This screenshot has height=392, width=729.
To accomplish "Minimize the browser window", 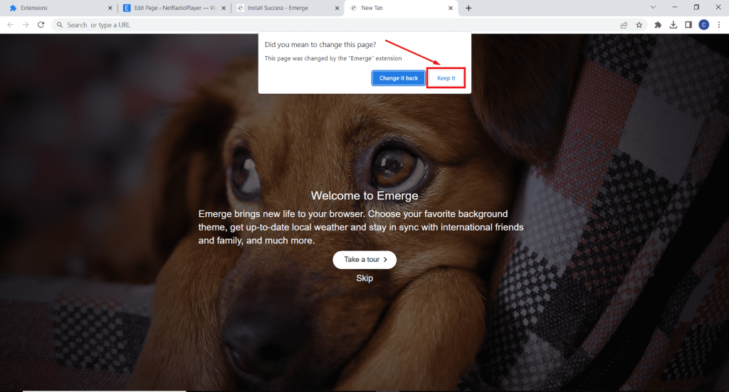I will (675, 7).
